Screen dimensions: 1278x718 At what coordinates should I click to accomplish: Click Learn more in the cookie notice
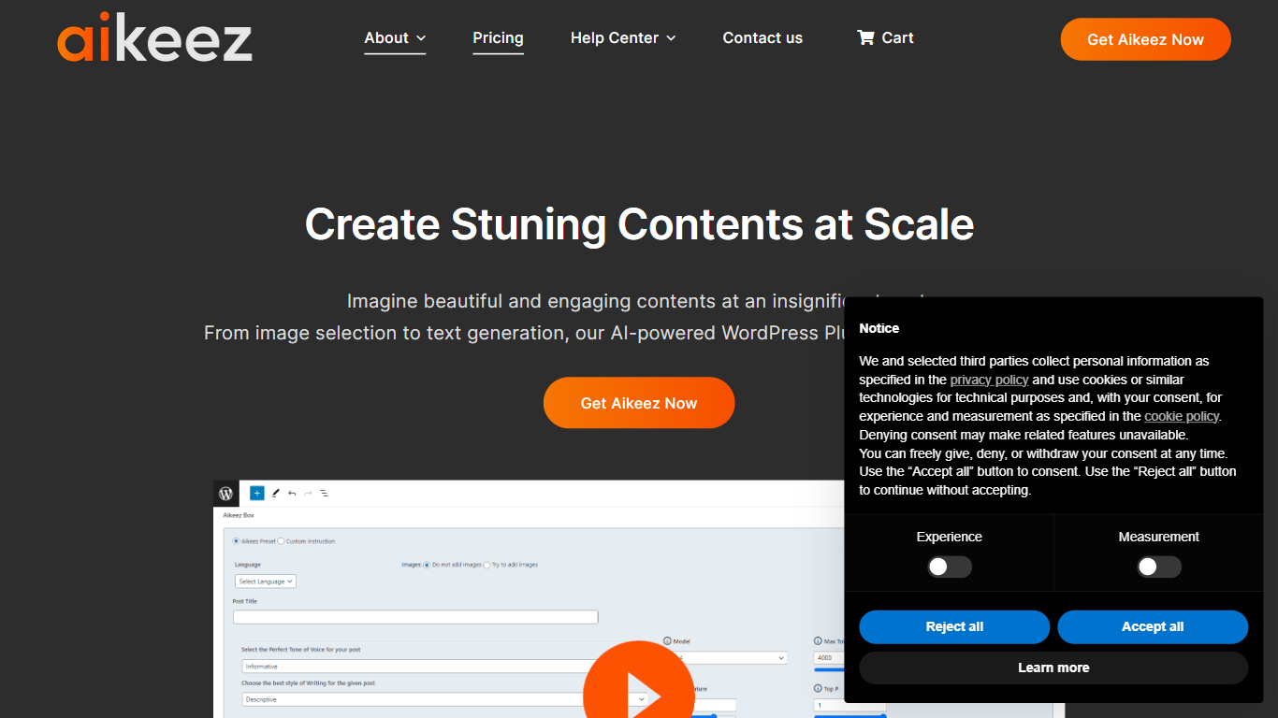tap(1053, 668)
